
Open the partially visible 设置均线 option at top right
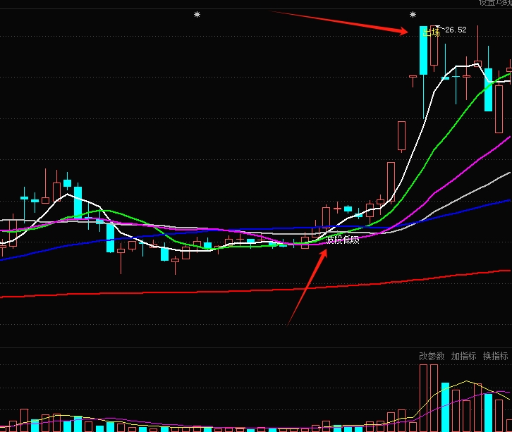tap(495, 2)
